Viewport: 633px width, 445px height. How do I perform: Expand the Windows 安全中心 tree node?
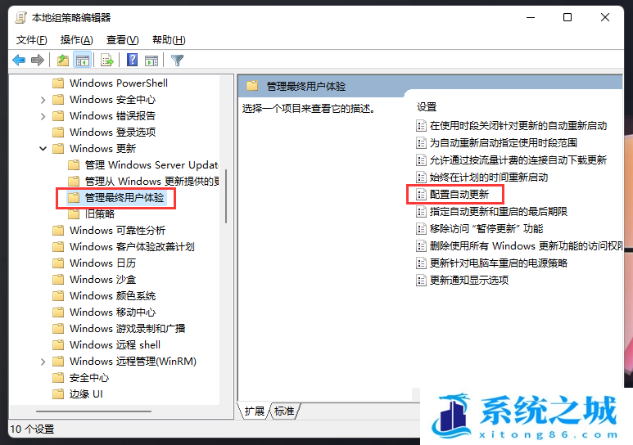point(43,100)
